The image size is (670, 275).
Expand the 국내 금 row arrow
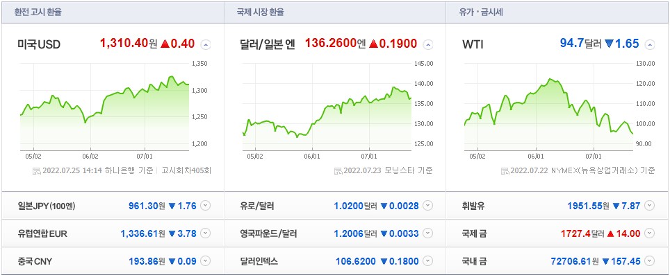[649, 261]
